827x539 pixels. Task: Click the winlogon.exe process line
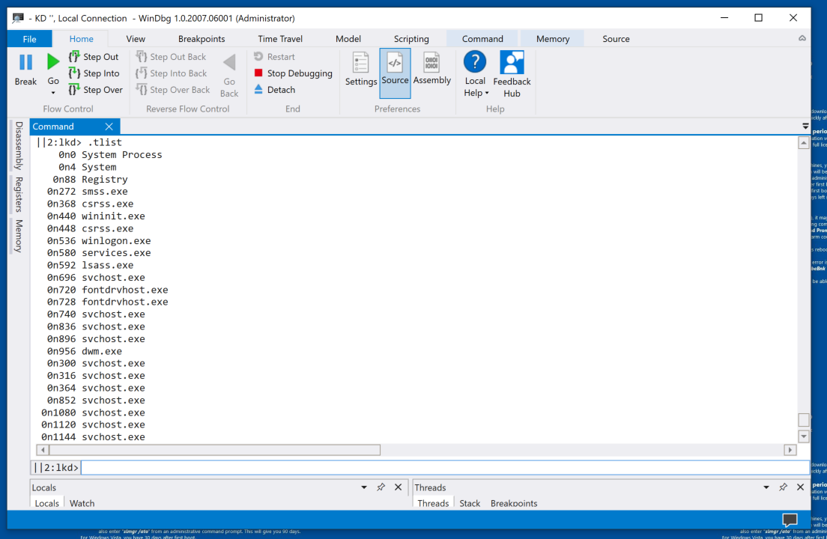(99, 241)
